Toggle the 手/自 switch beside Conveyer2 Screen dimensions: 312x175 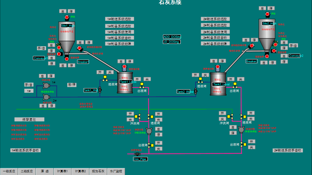(x=294, y=45)
